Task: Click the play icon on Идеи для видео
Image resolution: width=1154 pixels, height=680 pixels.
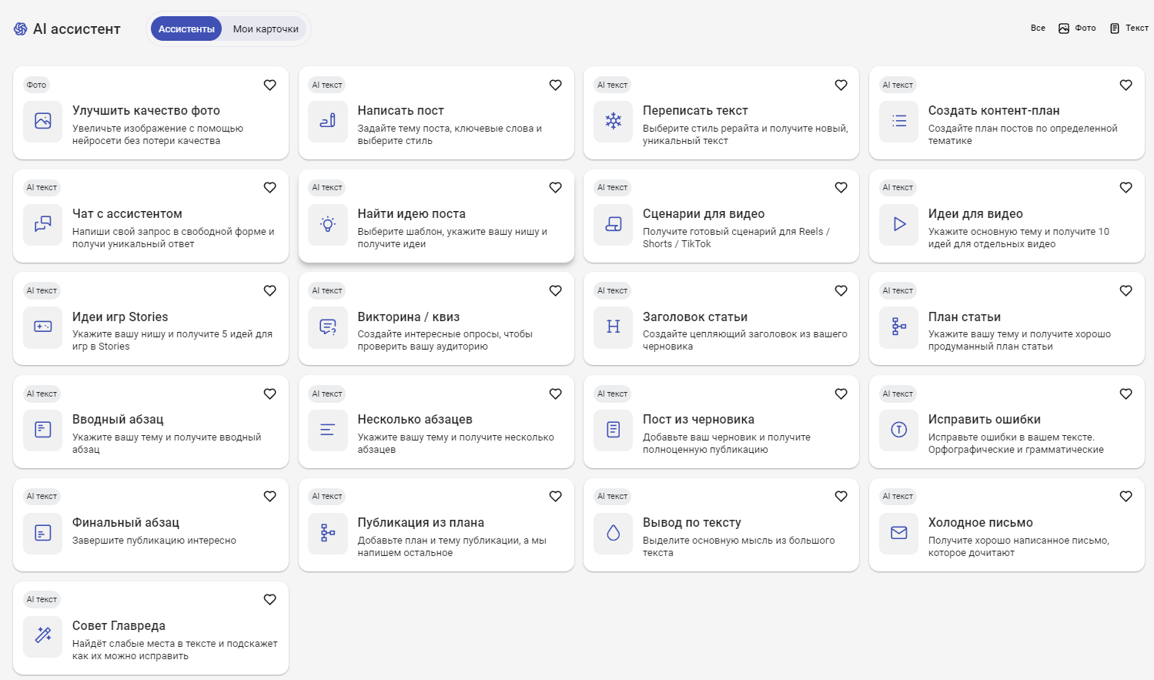Action: point(899,224)
